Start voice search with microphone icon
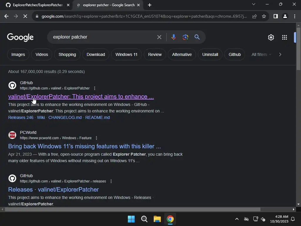This screenshot has height=226, width=301. [173, 37]
